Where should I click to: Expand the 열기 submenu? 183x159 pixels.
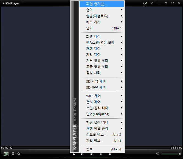pyautogui.click(x=102, y=10)
